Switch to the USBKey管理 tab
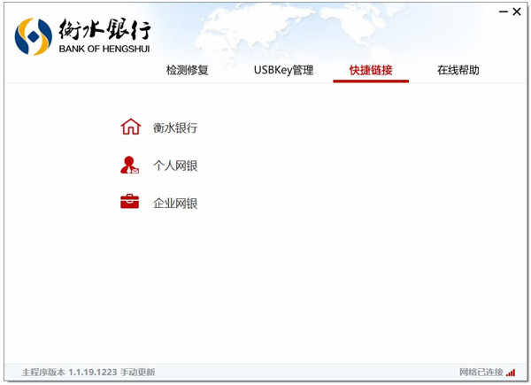The height and width of the screenshot is (385, 531). click(283, 70)
